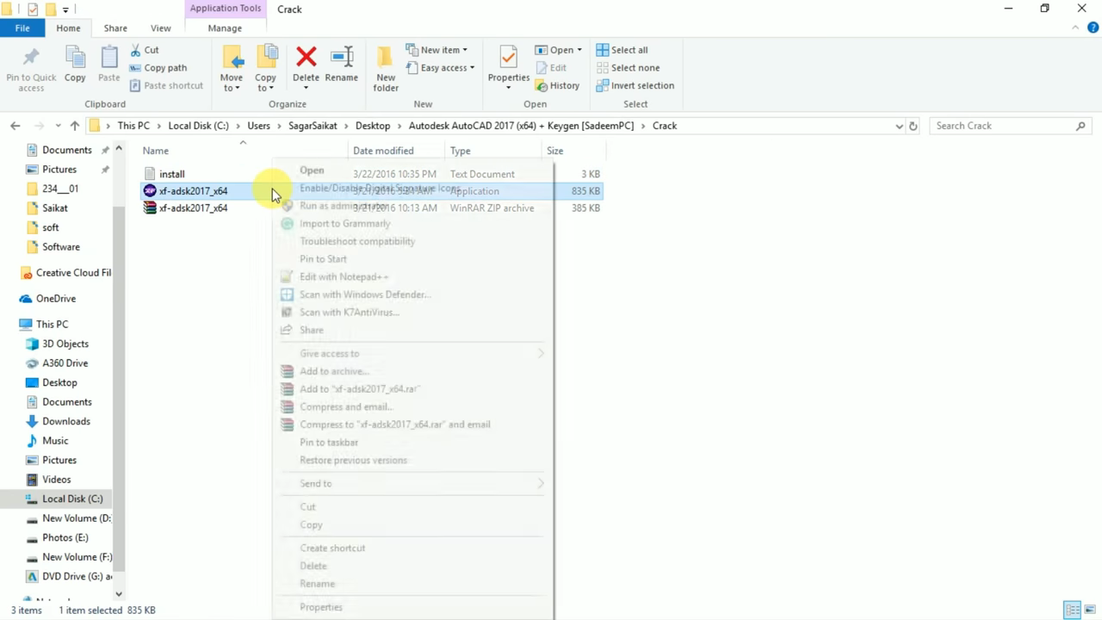
Task: Open 3D Objects in sidebar
Action: coord(65,344)
